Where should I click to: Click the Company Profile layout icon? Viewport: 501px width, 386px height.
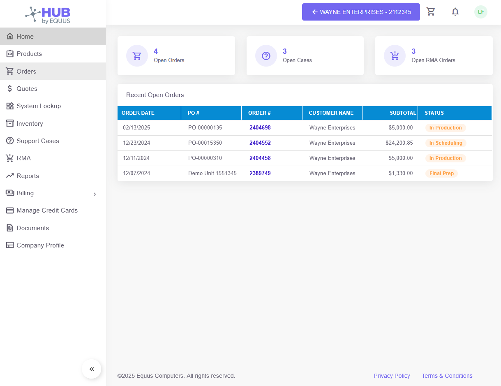point(10,245)
